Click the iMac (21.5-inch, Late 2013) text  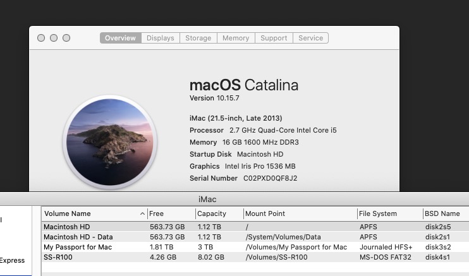click(x=236, y=118)
